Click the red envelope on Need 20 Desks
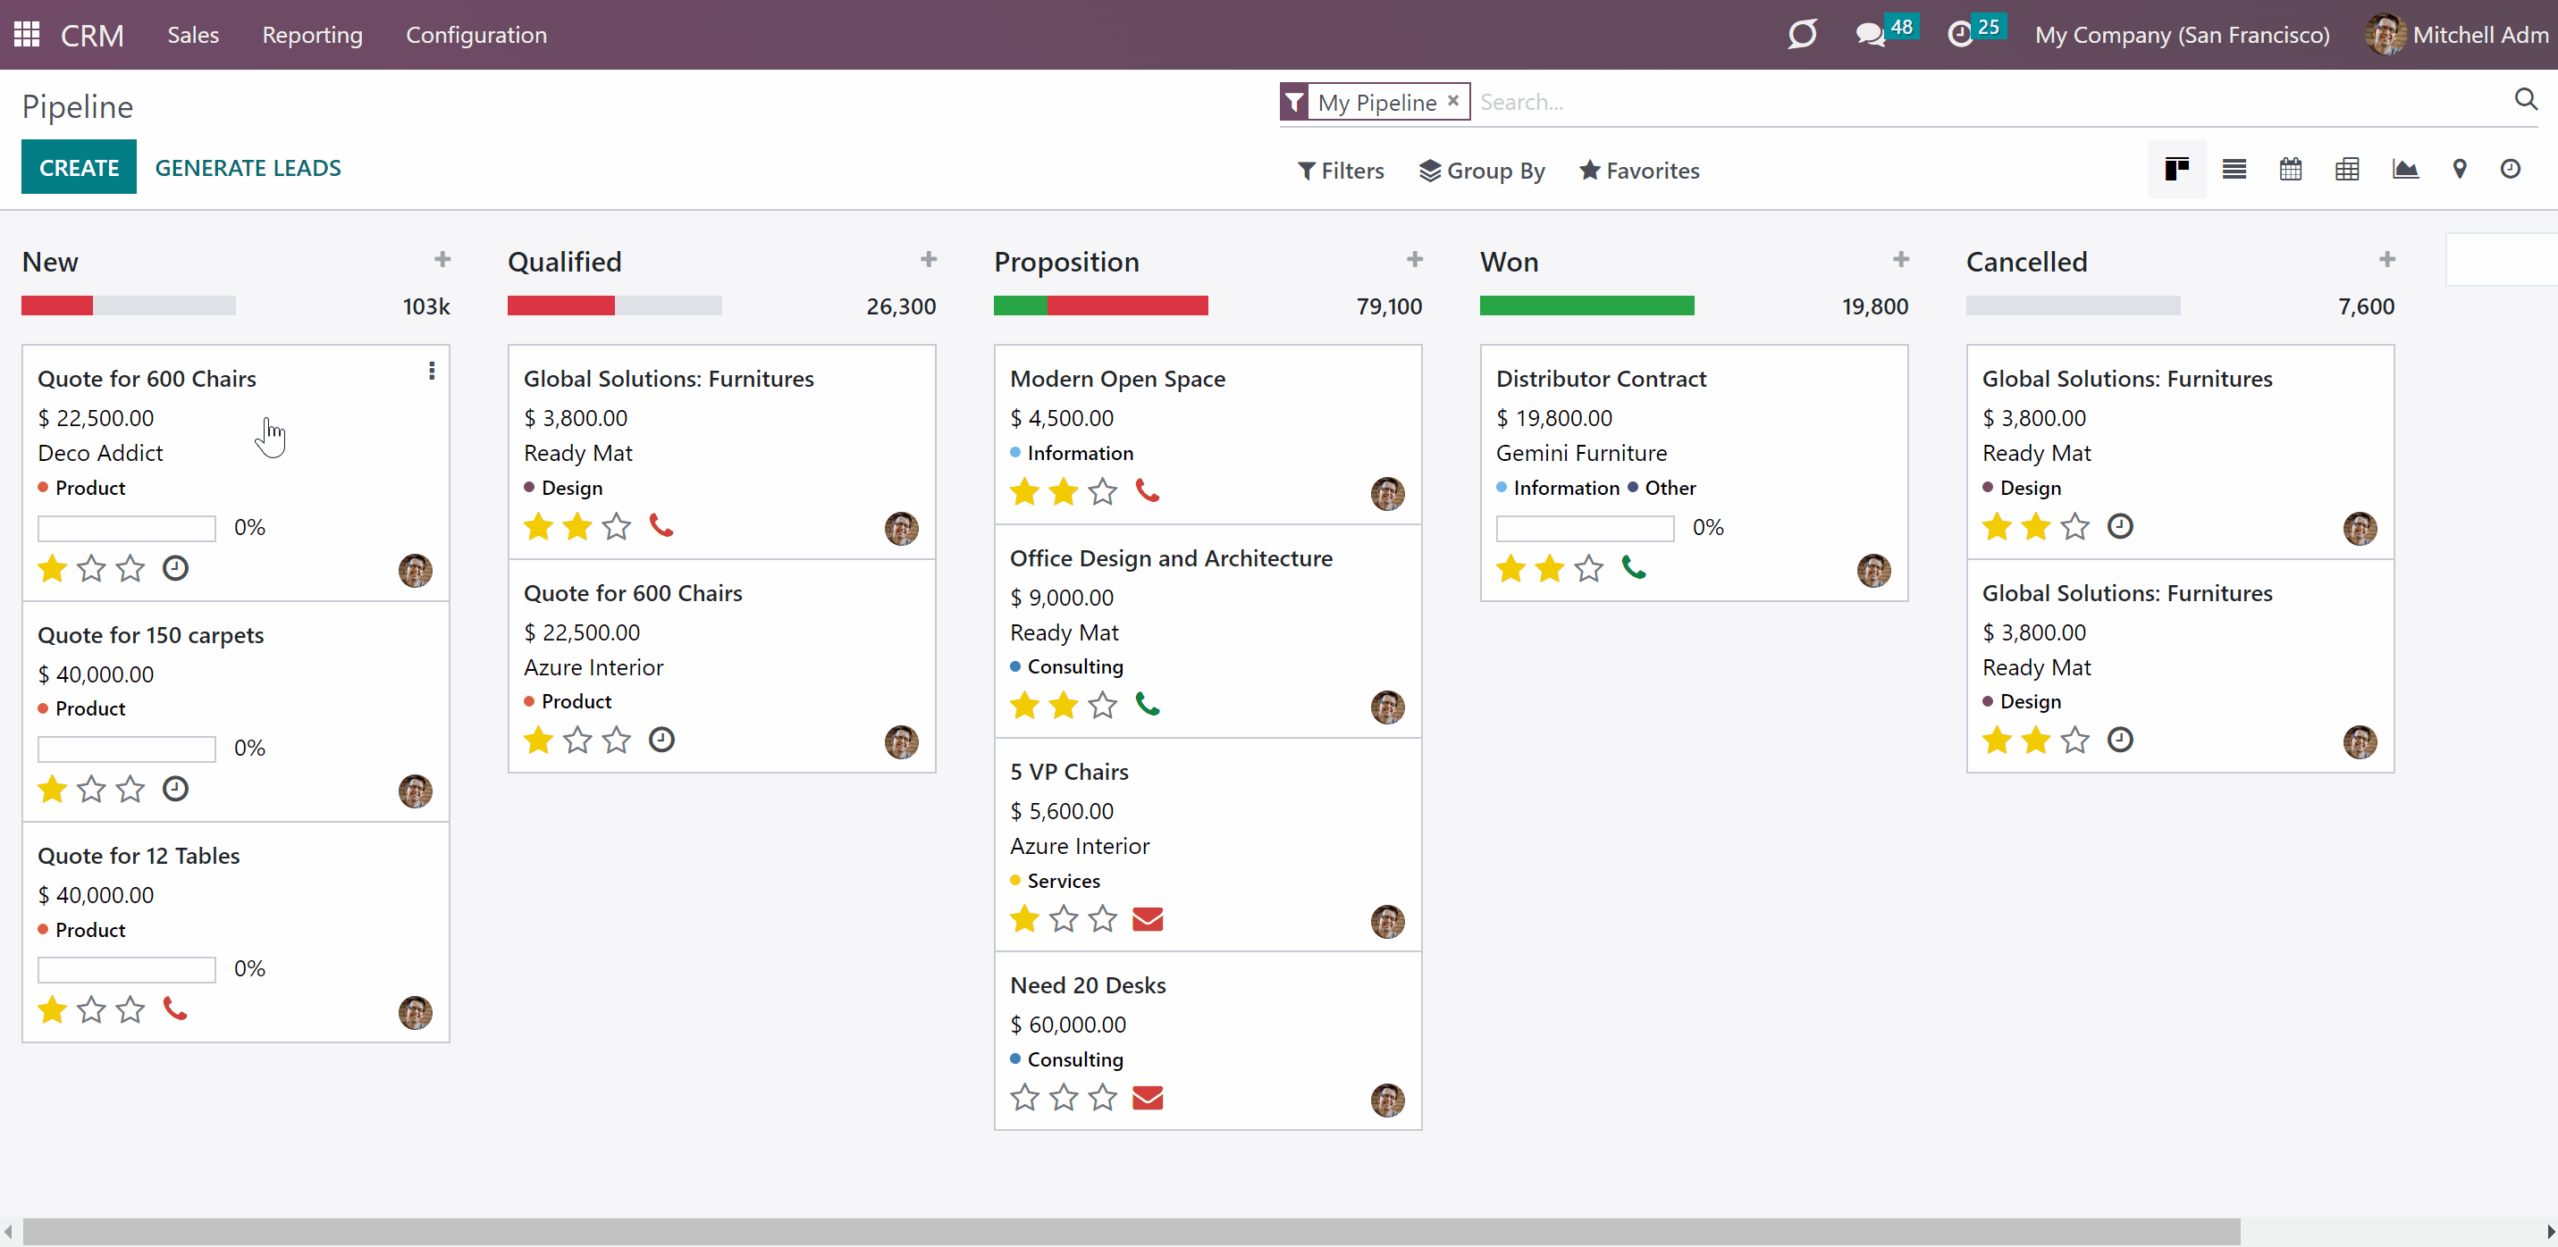This screenshot has width=2558, height=1247. click(x=1147, y=1098)
